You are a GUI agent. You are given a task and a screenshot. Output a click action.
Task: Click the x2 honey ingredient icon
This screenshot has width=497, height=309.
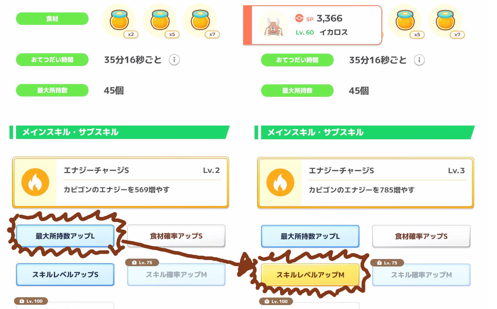[119, 20]
